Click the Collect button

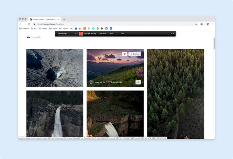coord(135,54)
